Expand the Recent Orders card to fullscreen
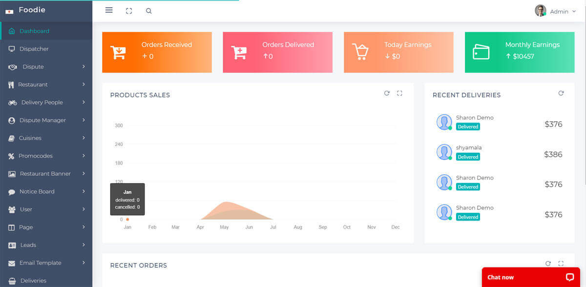Screen dimensions: 586x287 click(561, 263)
